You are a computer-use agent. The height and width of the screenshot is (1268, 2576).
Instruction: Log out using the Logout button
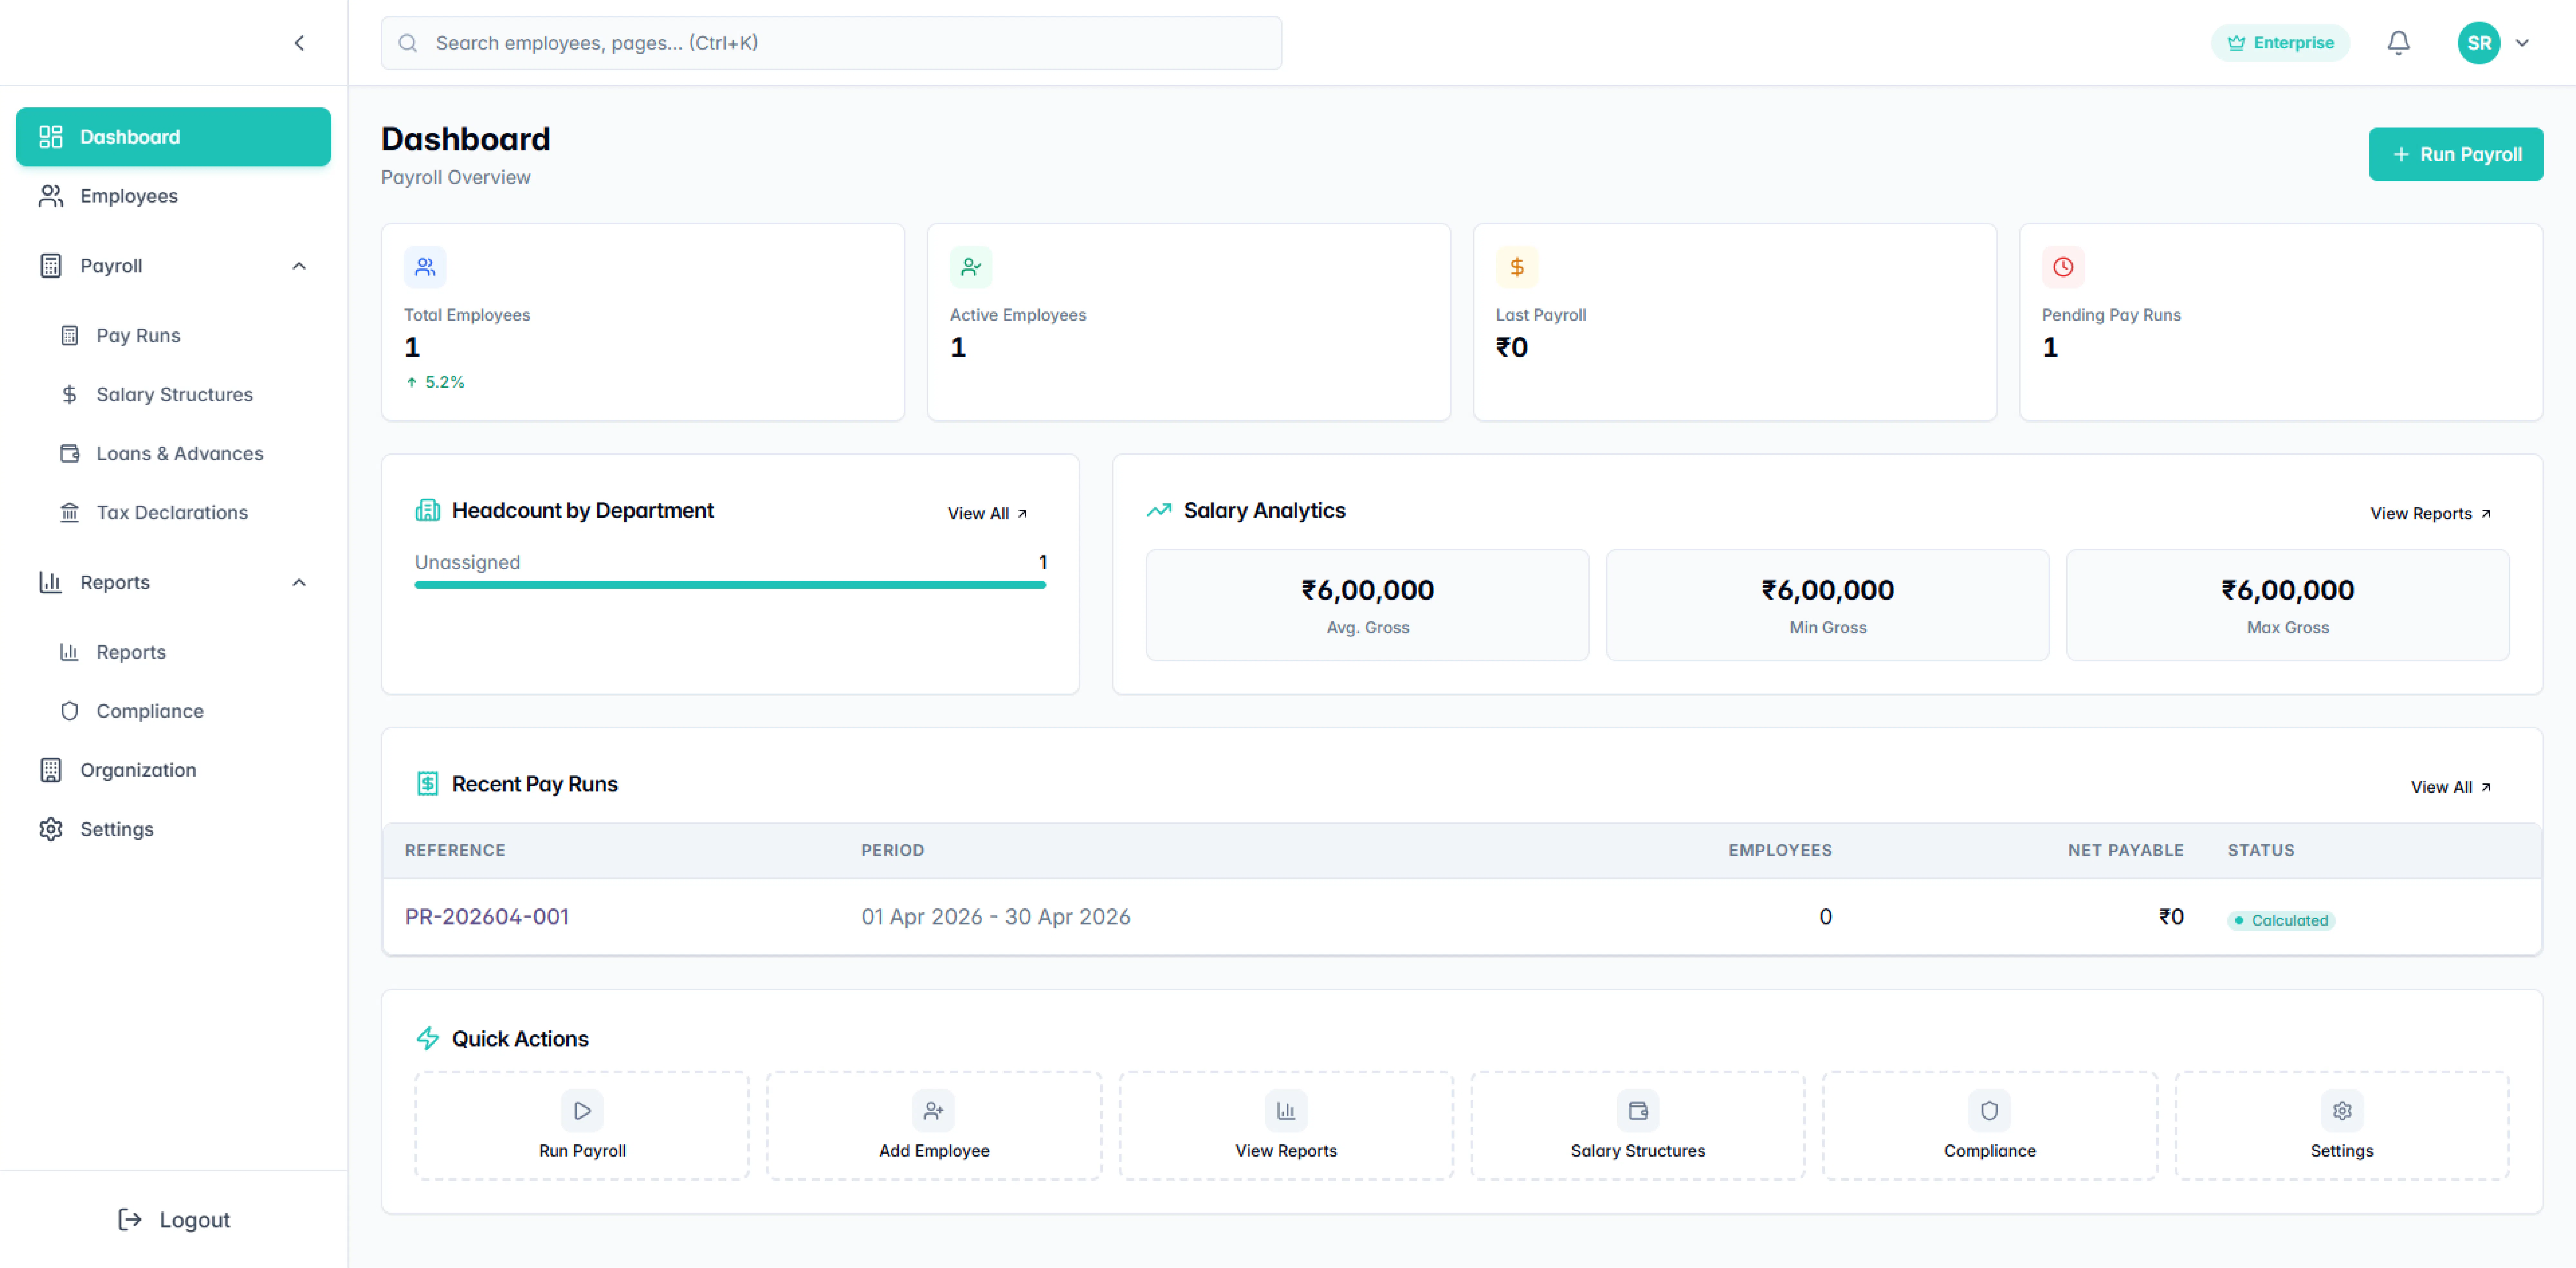174,1220
